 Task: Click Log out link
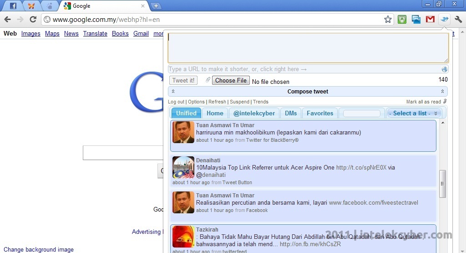click(x=176, y=102)
